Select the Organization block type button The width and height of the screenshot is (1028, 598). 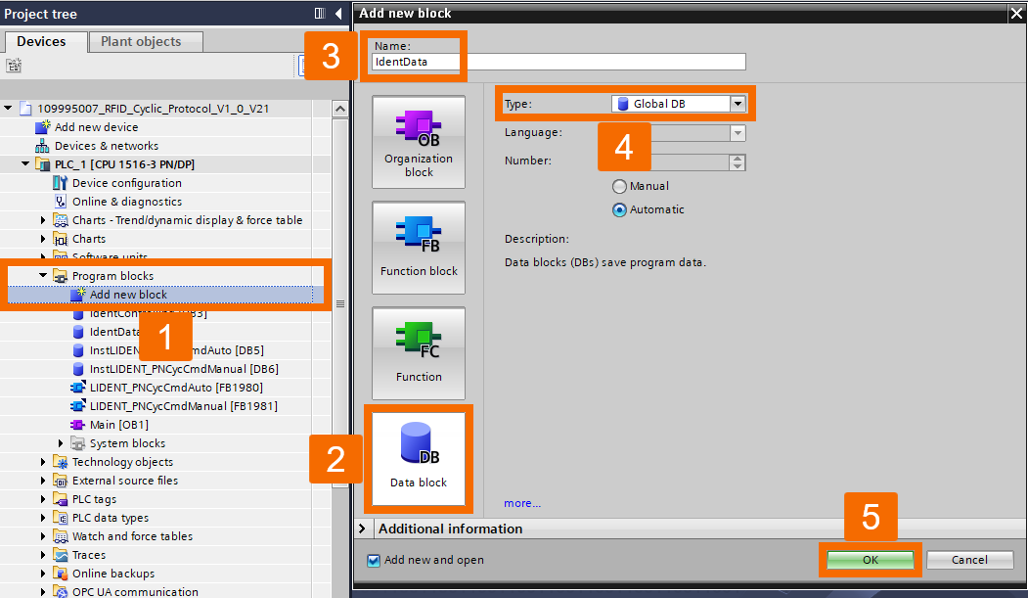419,142
